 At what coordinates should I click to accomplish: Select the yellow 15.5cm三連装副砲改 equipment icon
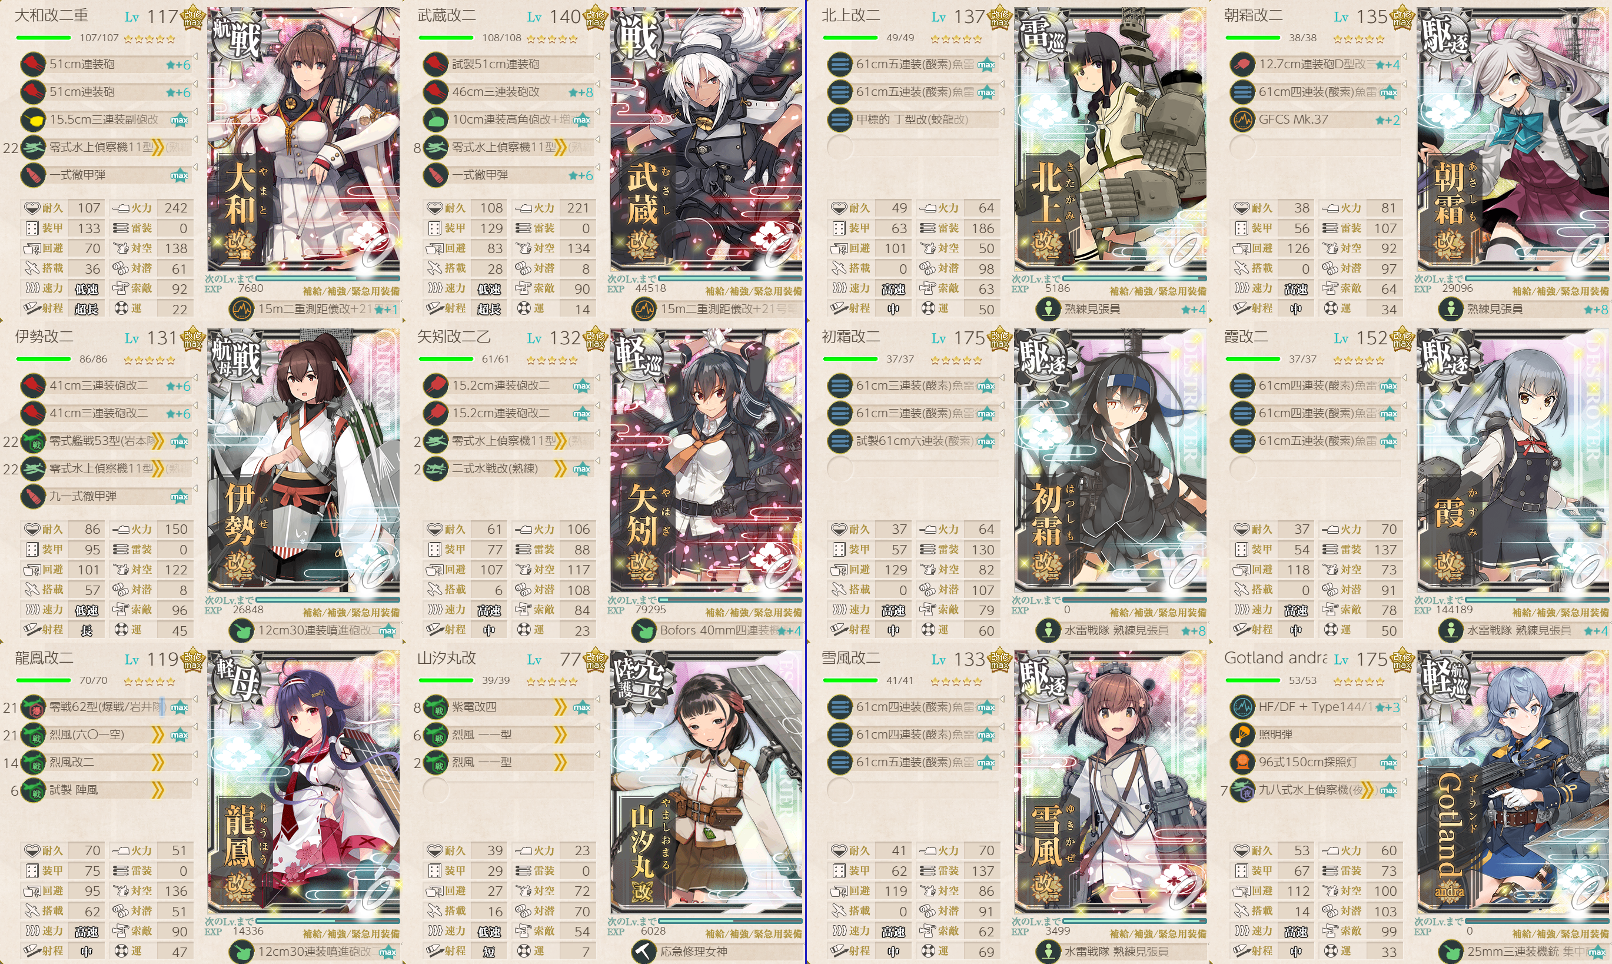pyautogui.click(x=33, y=119)
